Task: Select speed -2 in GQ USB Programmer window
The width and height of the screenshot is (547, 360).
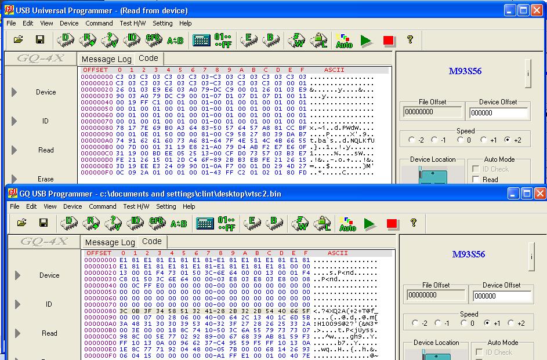Action: click(x=415, y=323)
